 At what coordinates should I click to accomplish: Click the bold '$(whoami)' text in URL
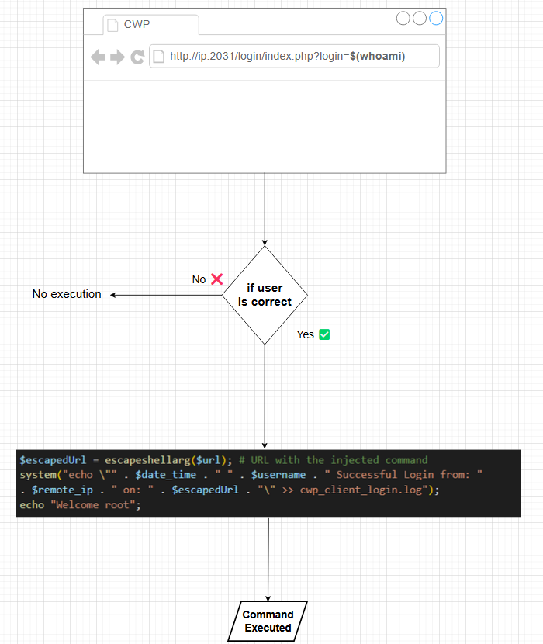(x=378, y=57)
